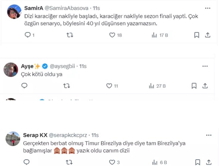Image resolution: width=220 pixels, height=166 pixels.
Task: Retweet Ayşe's 'Çok kötü oldu ya' tweet
Action: [66, 86]
